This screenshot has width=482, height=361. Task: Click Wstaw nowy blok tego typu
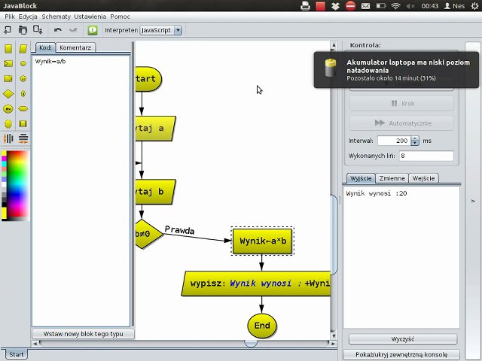click(x=83, y=334)
